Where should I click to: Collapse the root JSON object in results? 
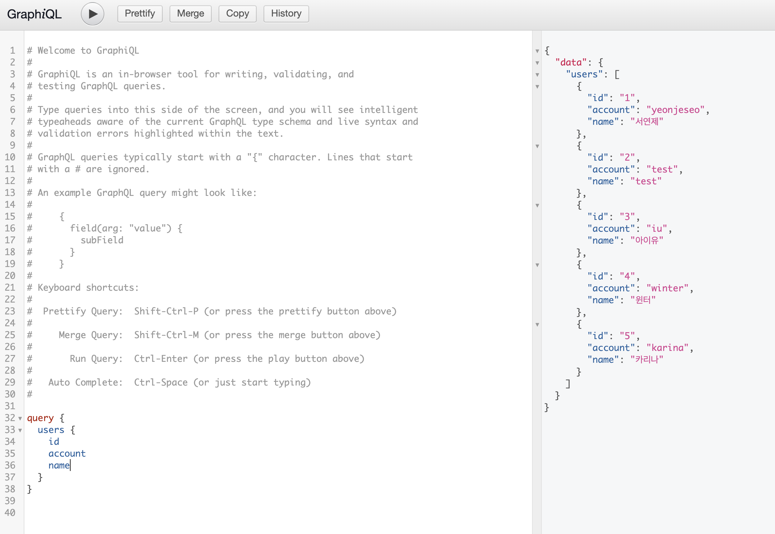[537, 51]
